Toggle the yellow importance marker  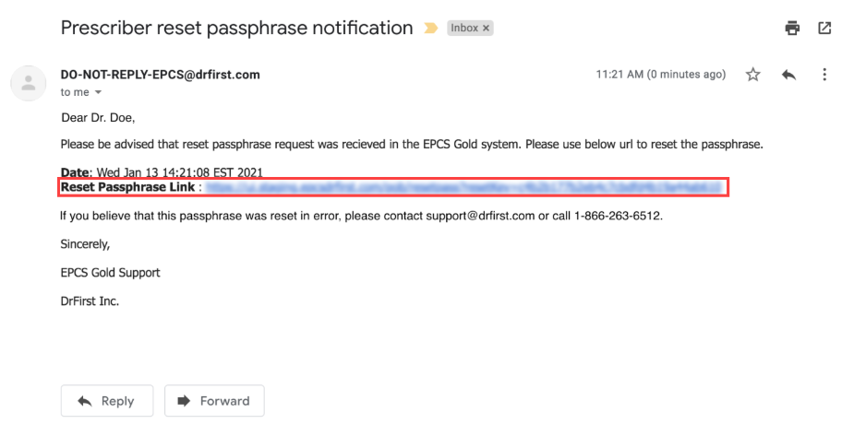[430, 29]
